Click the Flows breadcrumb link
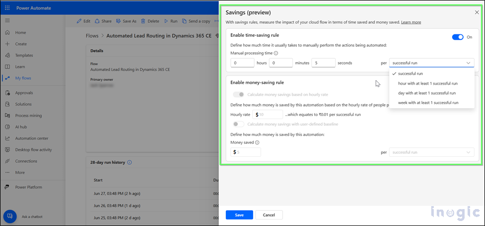Viewport: 485px width, 226px height. coord(92,36)
